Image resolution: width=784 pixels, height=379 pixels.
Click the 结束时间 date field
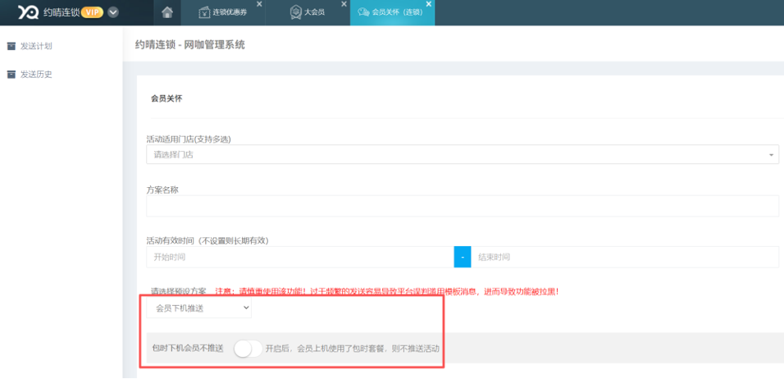(625, 257)
